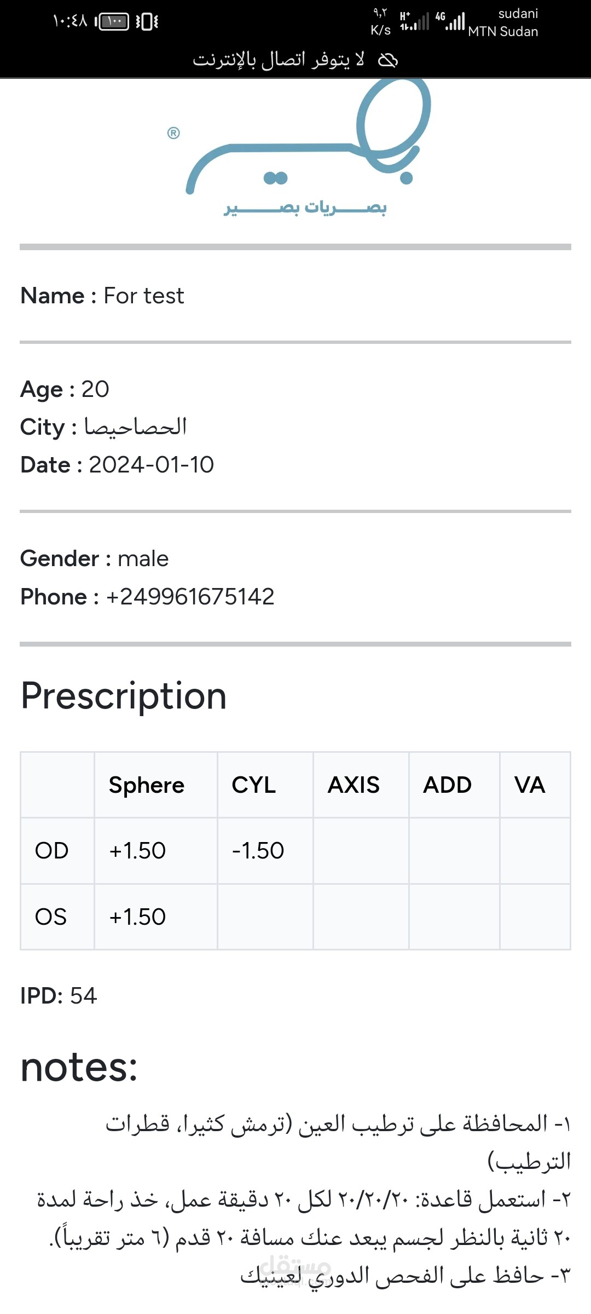Tap the crossed-out cloud offline icon
591x1314 pixels.
pos(388,60)
